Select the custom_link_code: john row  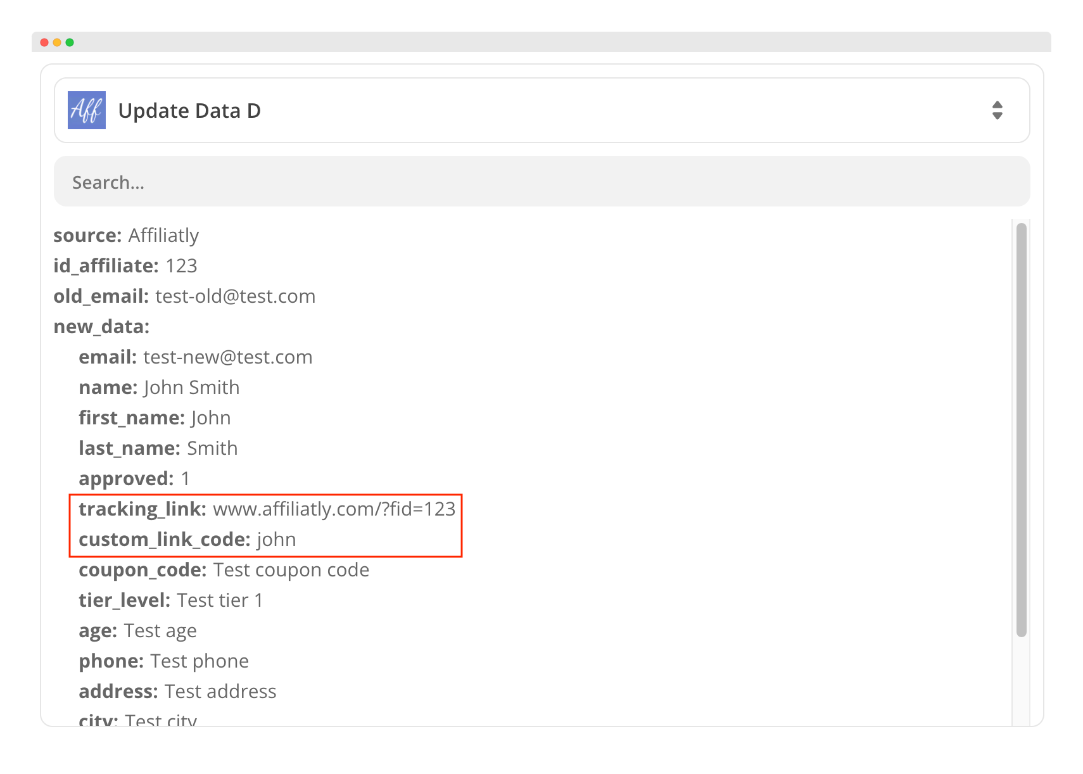click(187, 540)
